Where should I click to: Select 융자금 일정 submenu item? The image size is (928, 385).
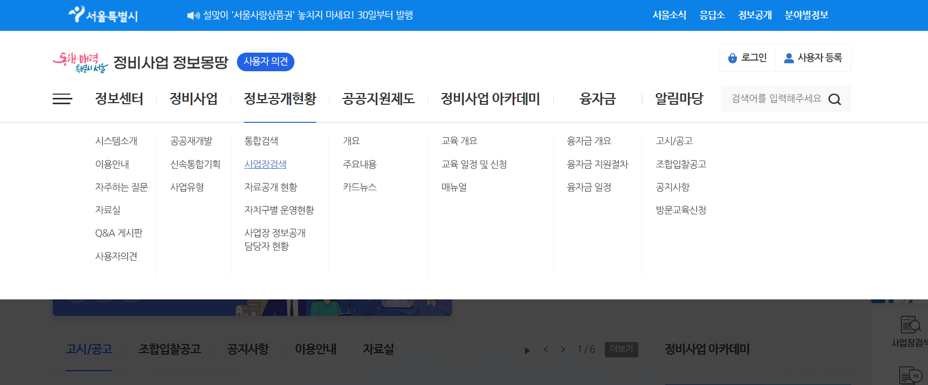589,187
